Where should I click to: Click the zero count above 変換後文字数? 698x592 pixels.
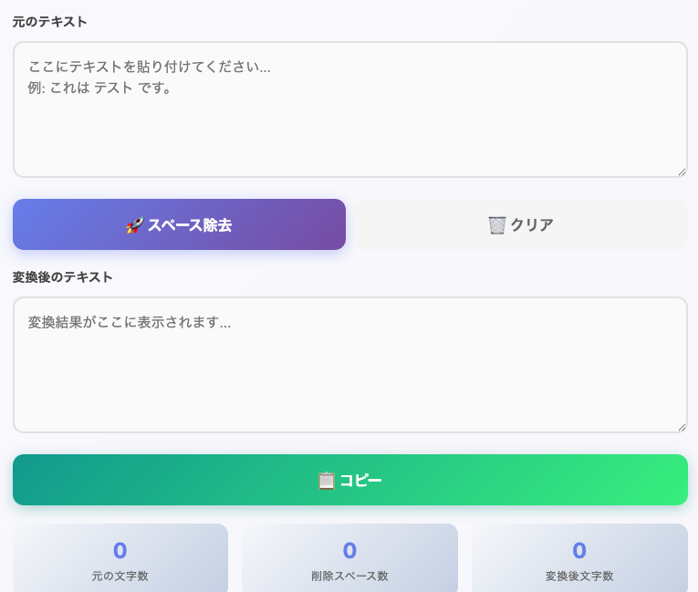coord(579,551)
